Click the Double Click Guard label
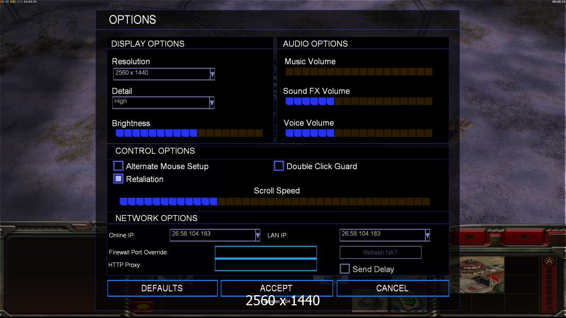566x318 pixels. [x=322, y=166]
